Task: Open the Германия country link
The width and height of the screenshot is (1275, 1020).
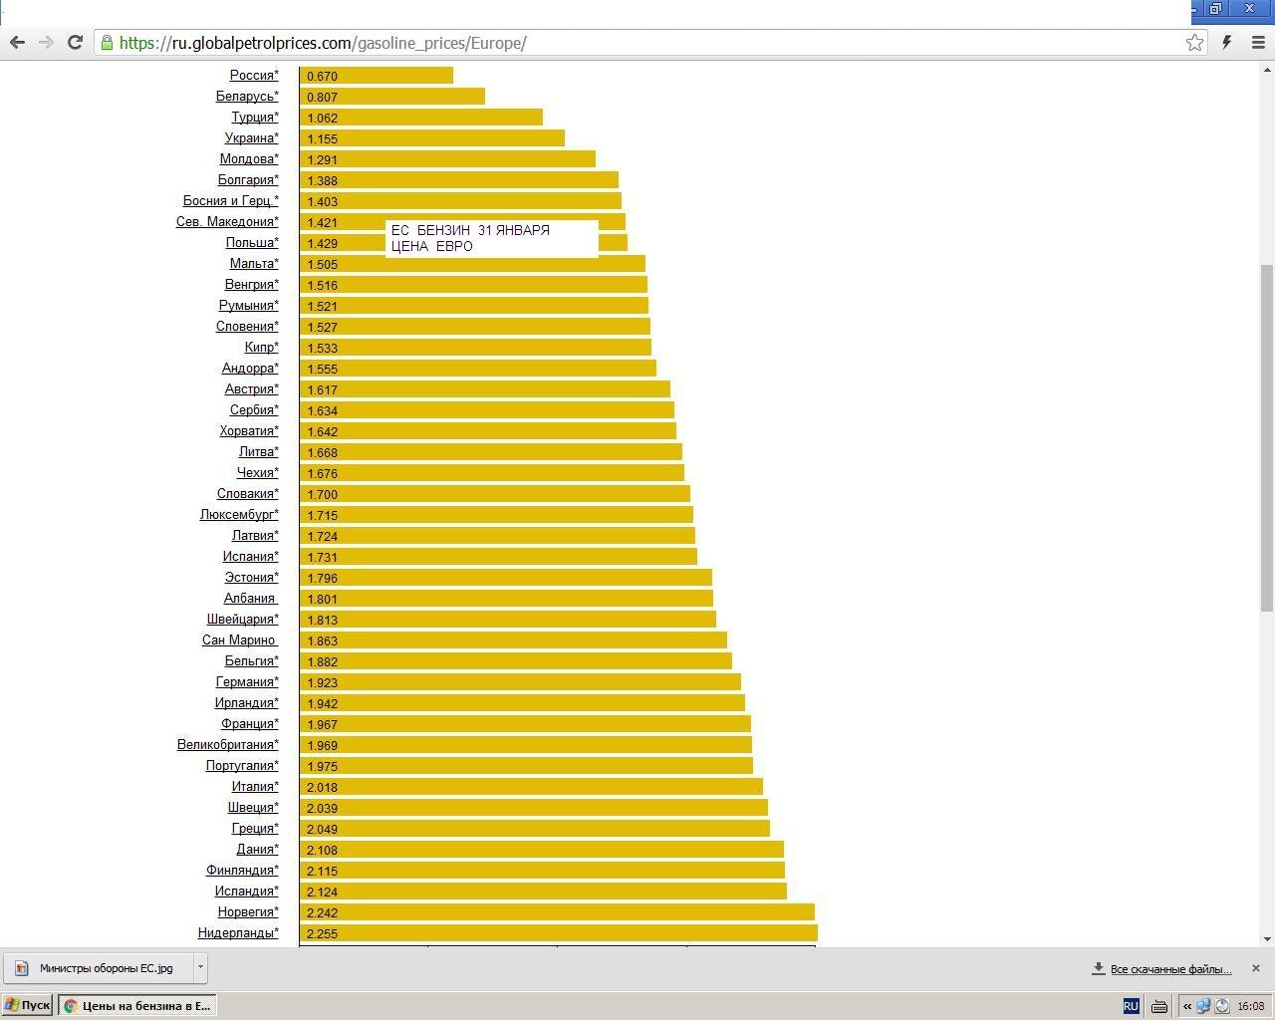Action: (247, 681)
